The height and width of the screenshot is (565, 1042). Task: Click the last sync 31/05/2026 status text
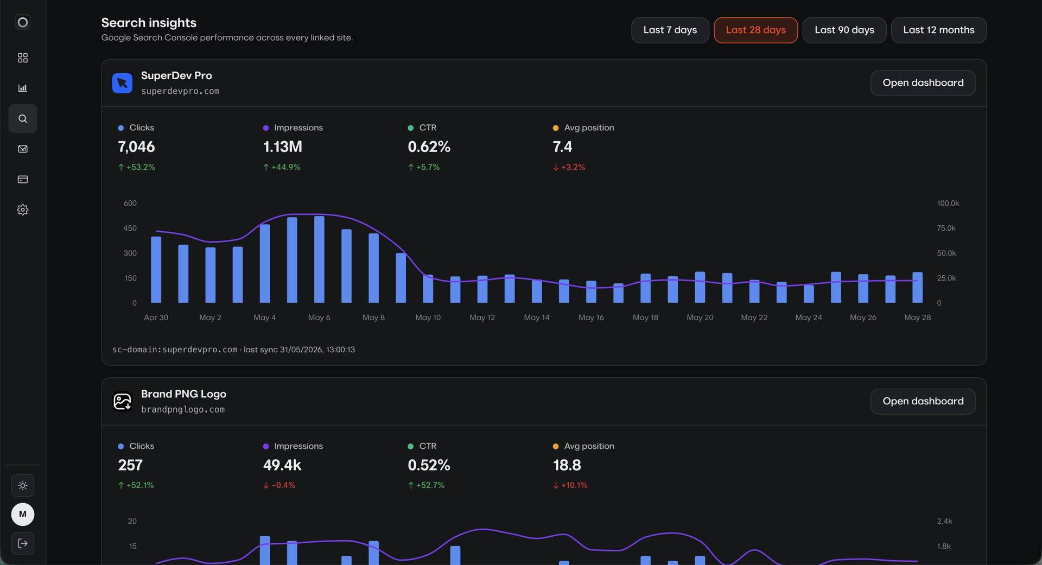299,350
